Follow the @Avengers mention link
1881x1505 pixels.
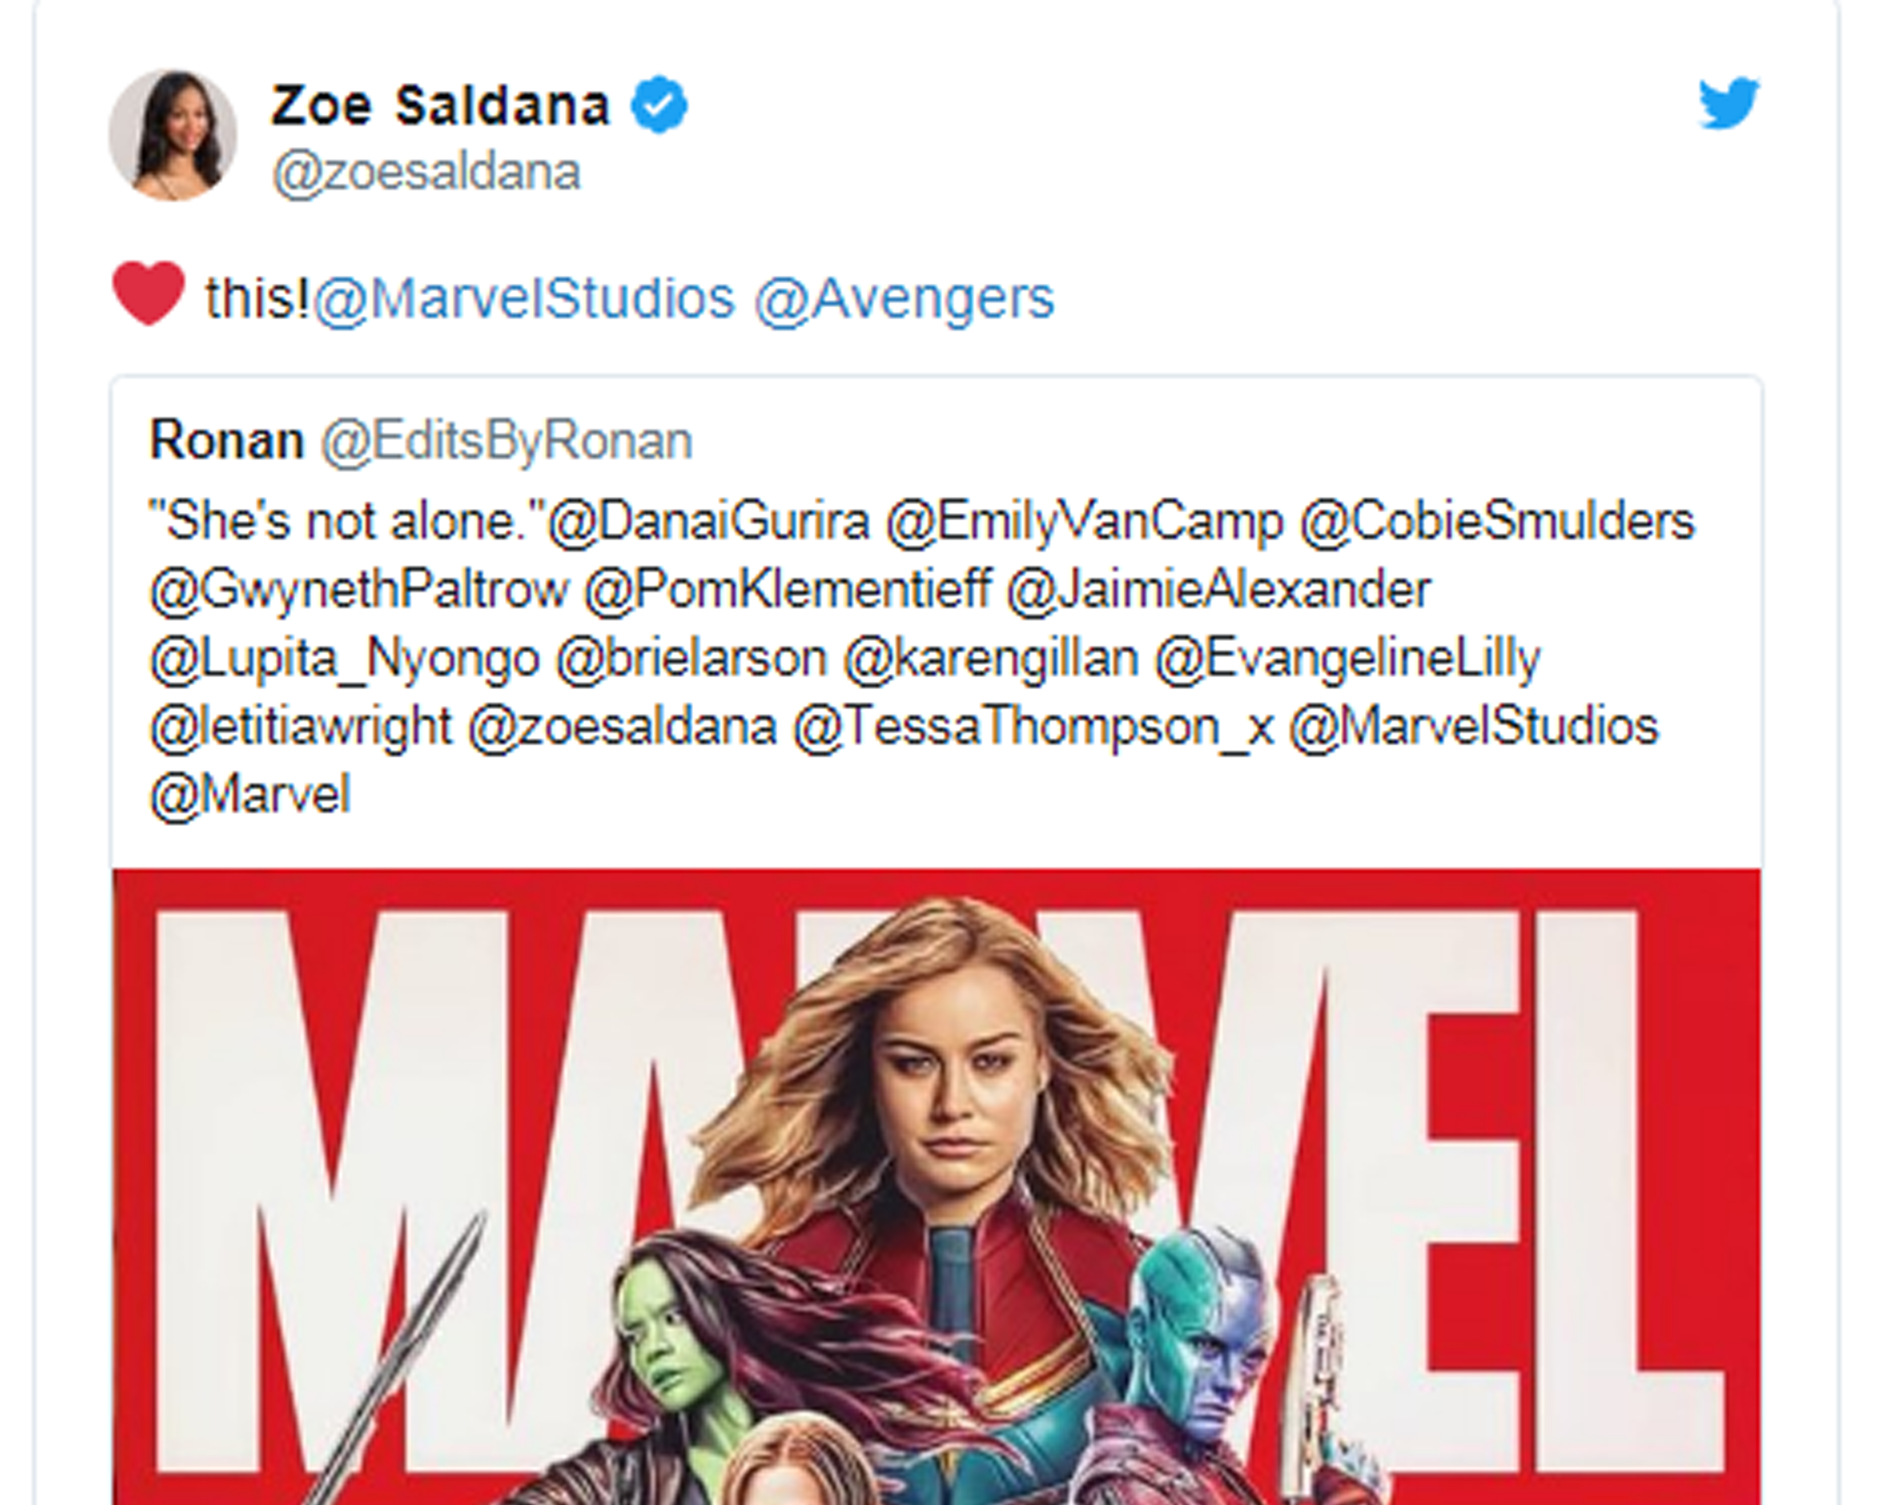click(904, 299)
